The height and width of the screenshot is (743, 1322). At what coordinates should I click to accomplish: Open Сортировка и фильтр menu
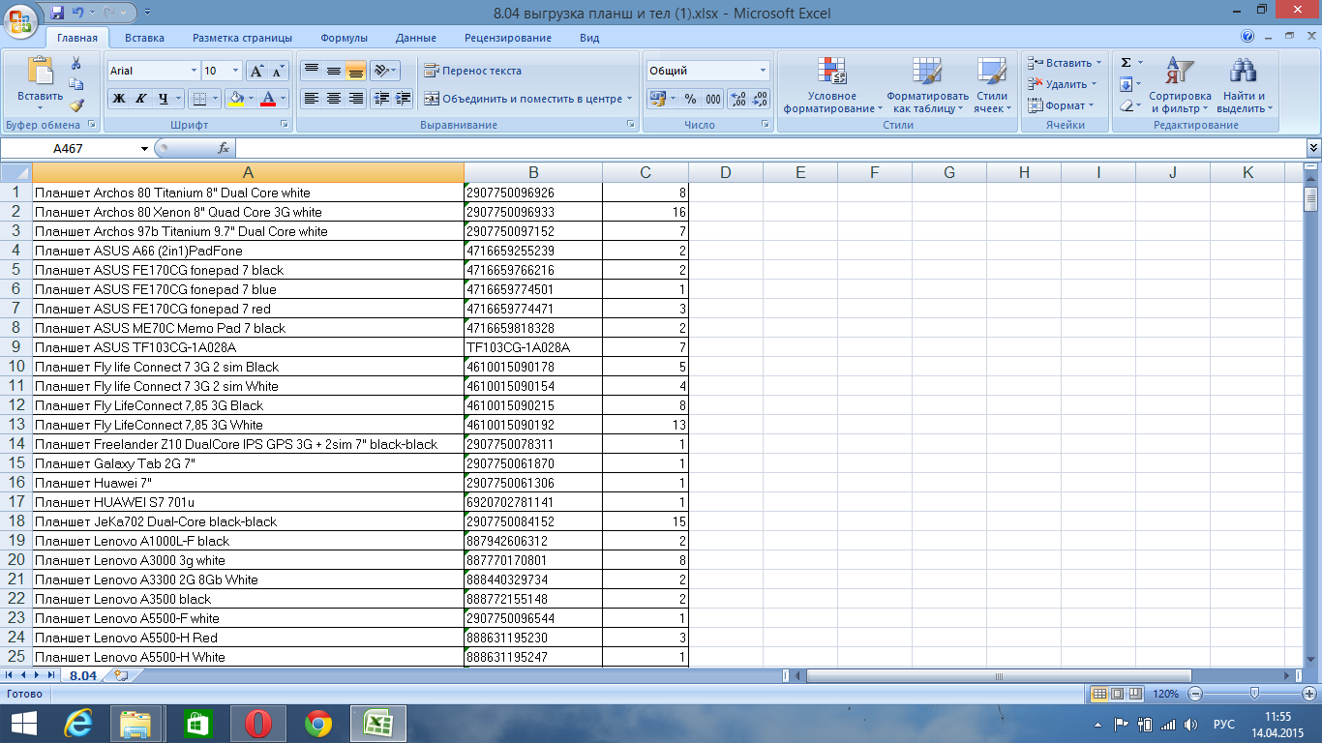(x=1180, y=85)
